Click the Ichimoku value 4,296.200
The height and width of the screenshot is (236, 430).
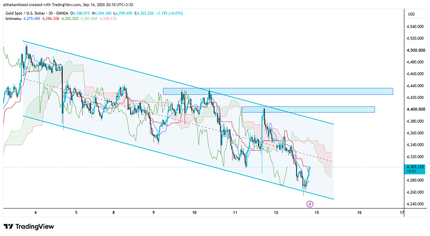[50, 19]
